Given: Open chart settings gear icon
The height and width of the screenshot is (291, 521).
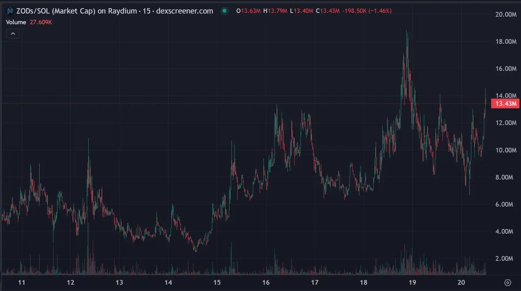Looking at the screenshot, I should click(507, 282).
